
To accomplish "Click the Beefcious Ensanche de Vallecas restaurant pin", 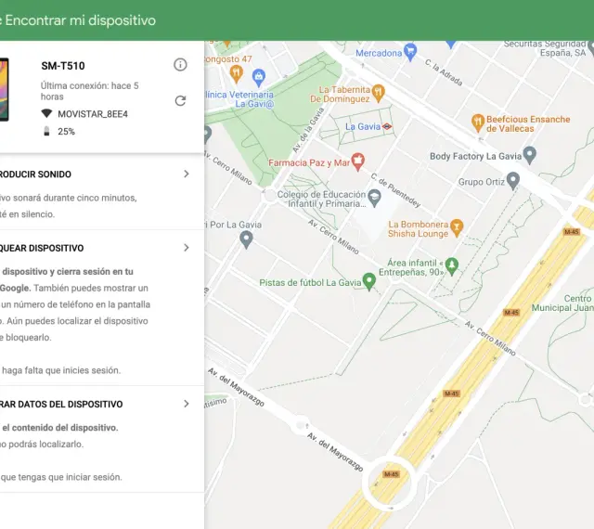I will (478, 123).
